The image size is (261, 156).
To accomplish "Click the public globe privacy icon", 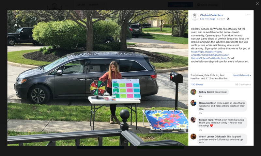I will tap(228, 19).
